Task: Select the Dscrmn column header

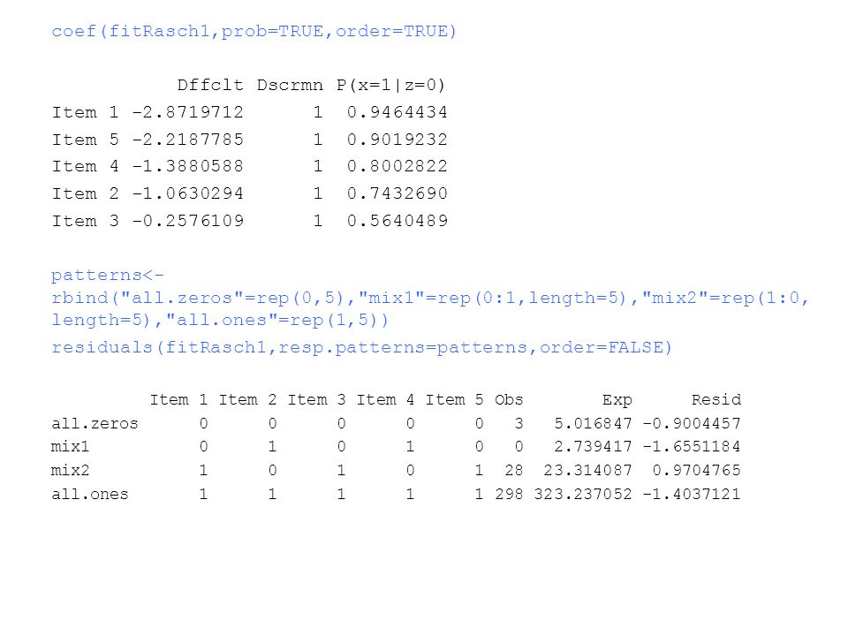Action: (290, 85)
